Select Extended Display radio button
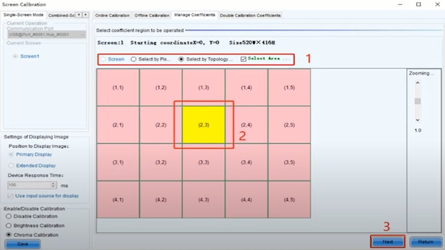The image size is (445, 250). (11, 166)
